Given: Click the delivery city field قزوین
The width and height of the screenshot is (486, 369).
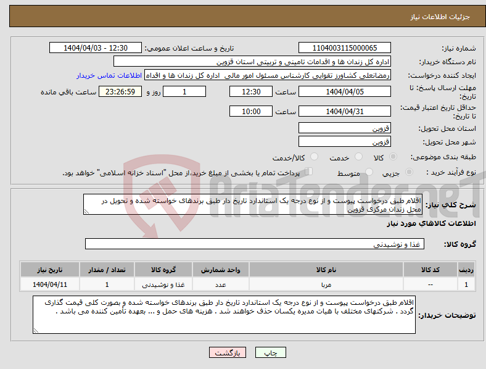Looking at the screenshot, I should tap(344, 142).
